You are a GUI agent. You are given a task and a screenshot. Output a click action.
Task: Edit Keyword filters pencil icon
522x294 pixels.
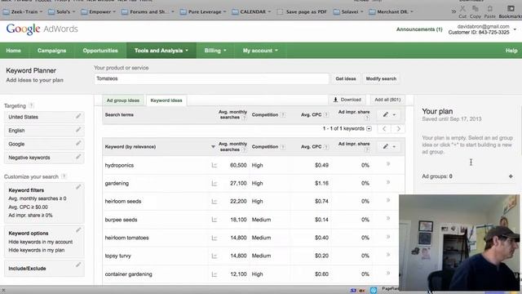coord(78,187)
